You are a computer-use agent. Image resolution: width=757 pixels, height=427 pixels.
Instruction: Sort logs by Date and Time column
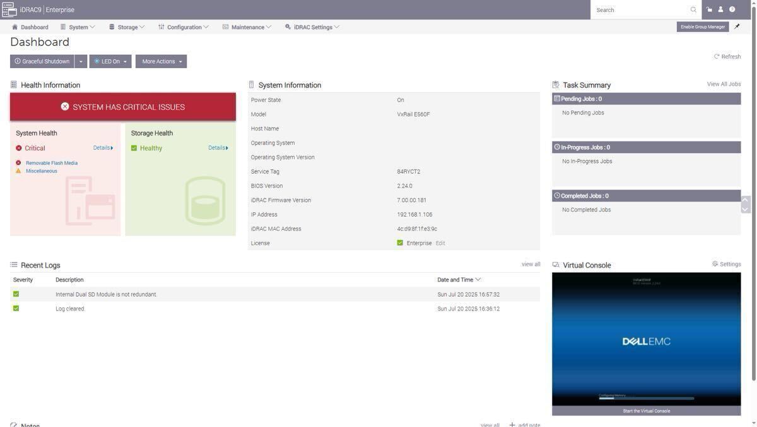[459, 280]
